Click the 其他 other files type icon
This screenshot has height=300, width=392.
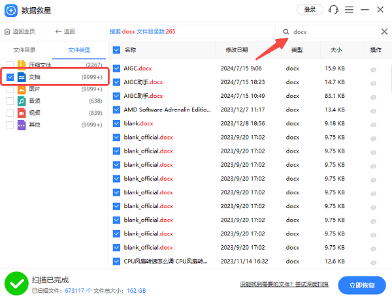pos(21,125)
